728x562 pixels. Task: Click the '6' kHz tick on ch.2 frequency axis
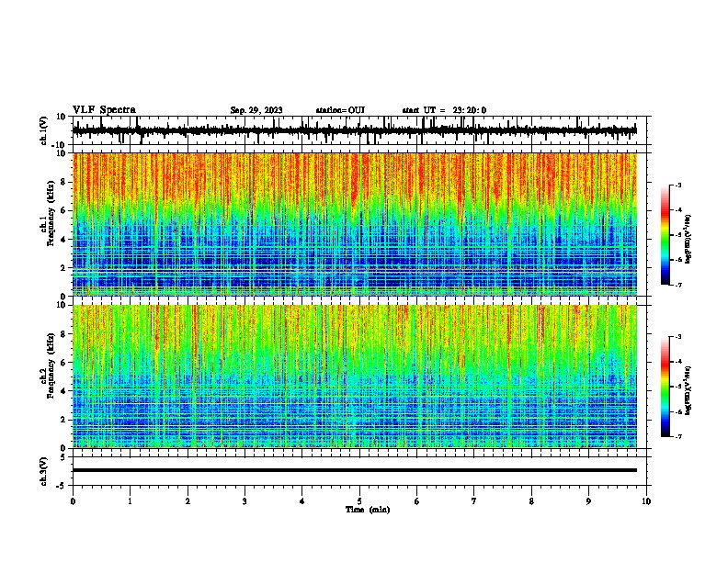[x=63, y=363]
